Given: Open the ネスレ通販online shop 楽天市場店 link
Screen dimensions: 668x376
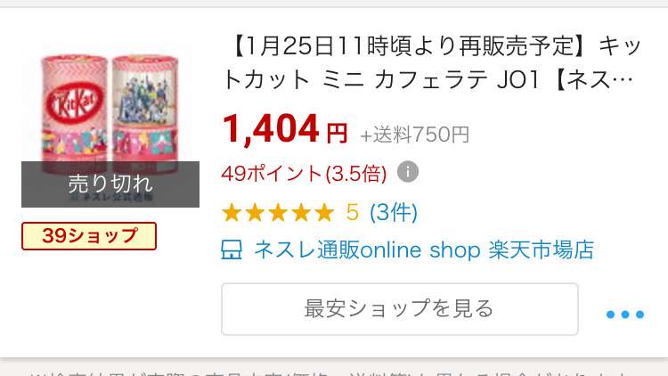Looking at the screenshot, I should (424, 249).
